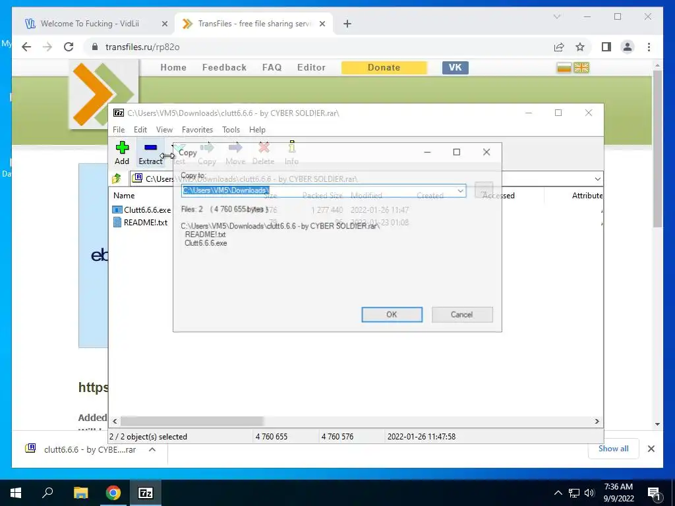
Task: Expand the Copy to path dropdown arrow
Action: coord(460,190)
